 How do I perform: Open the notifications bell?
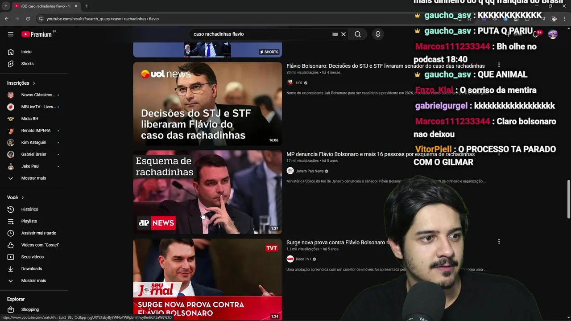[x=536, y=34]
